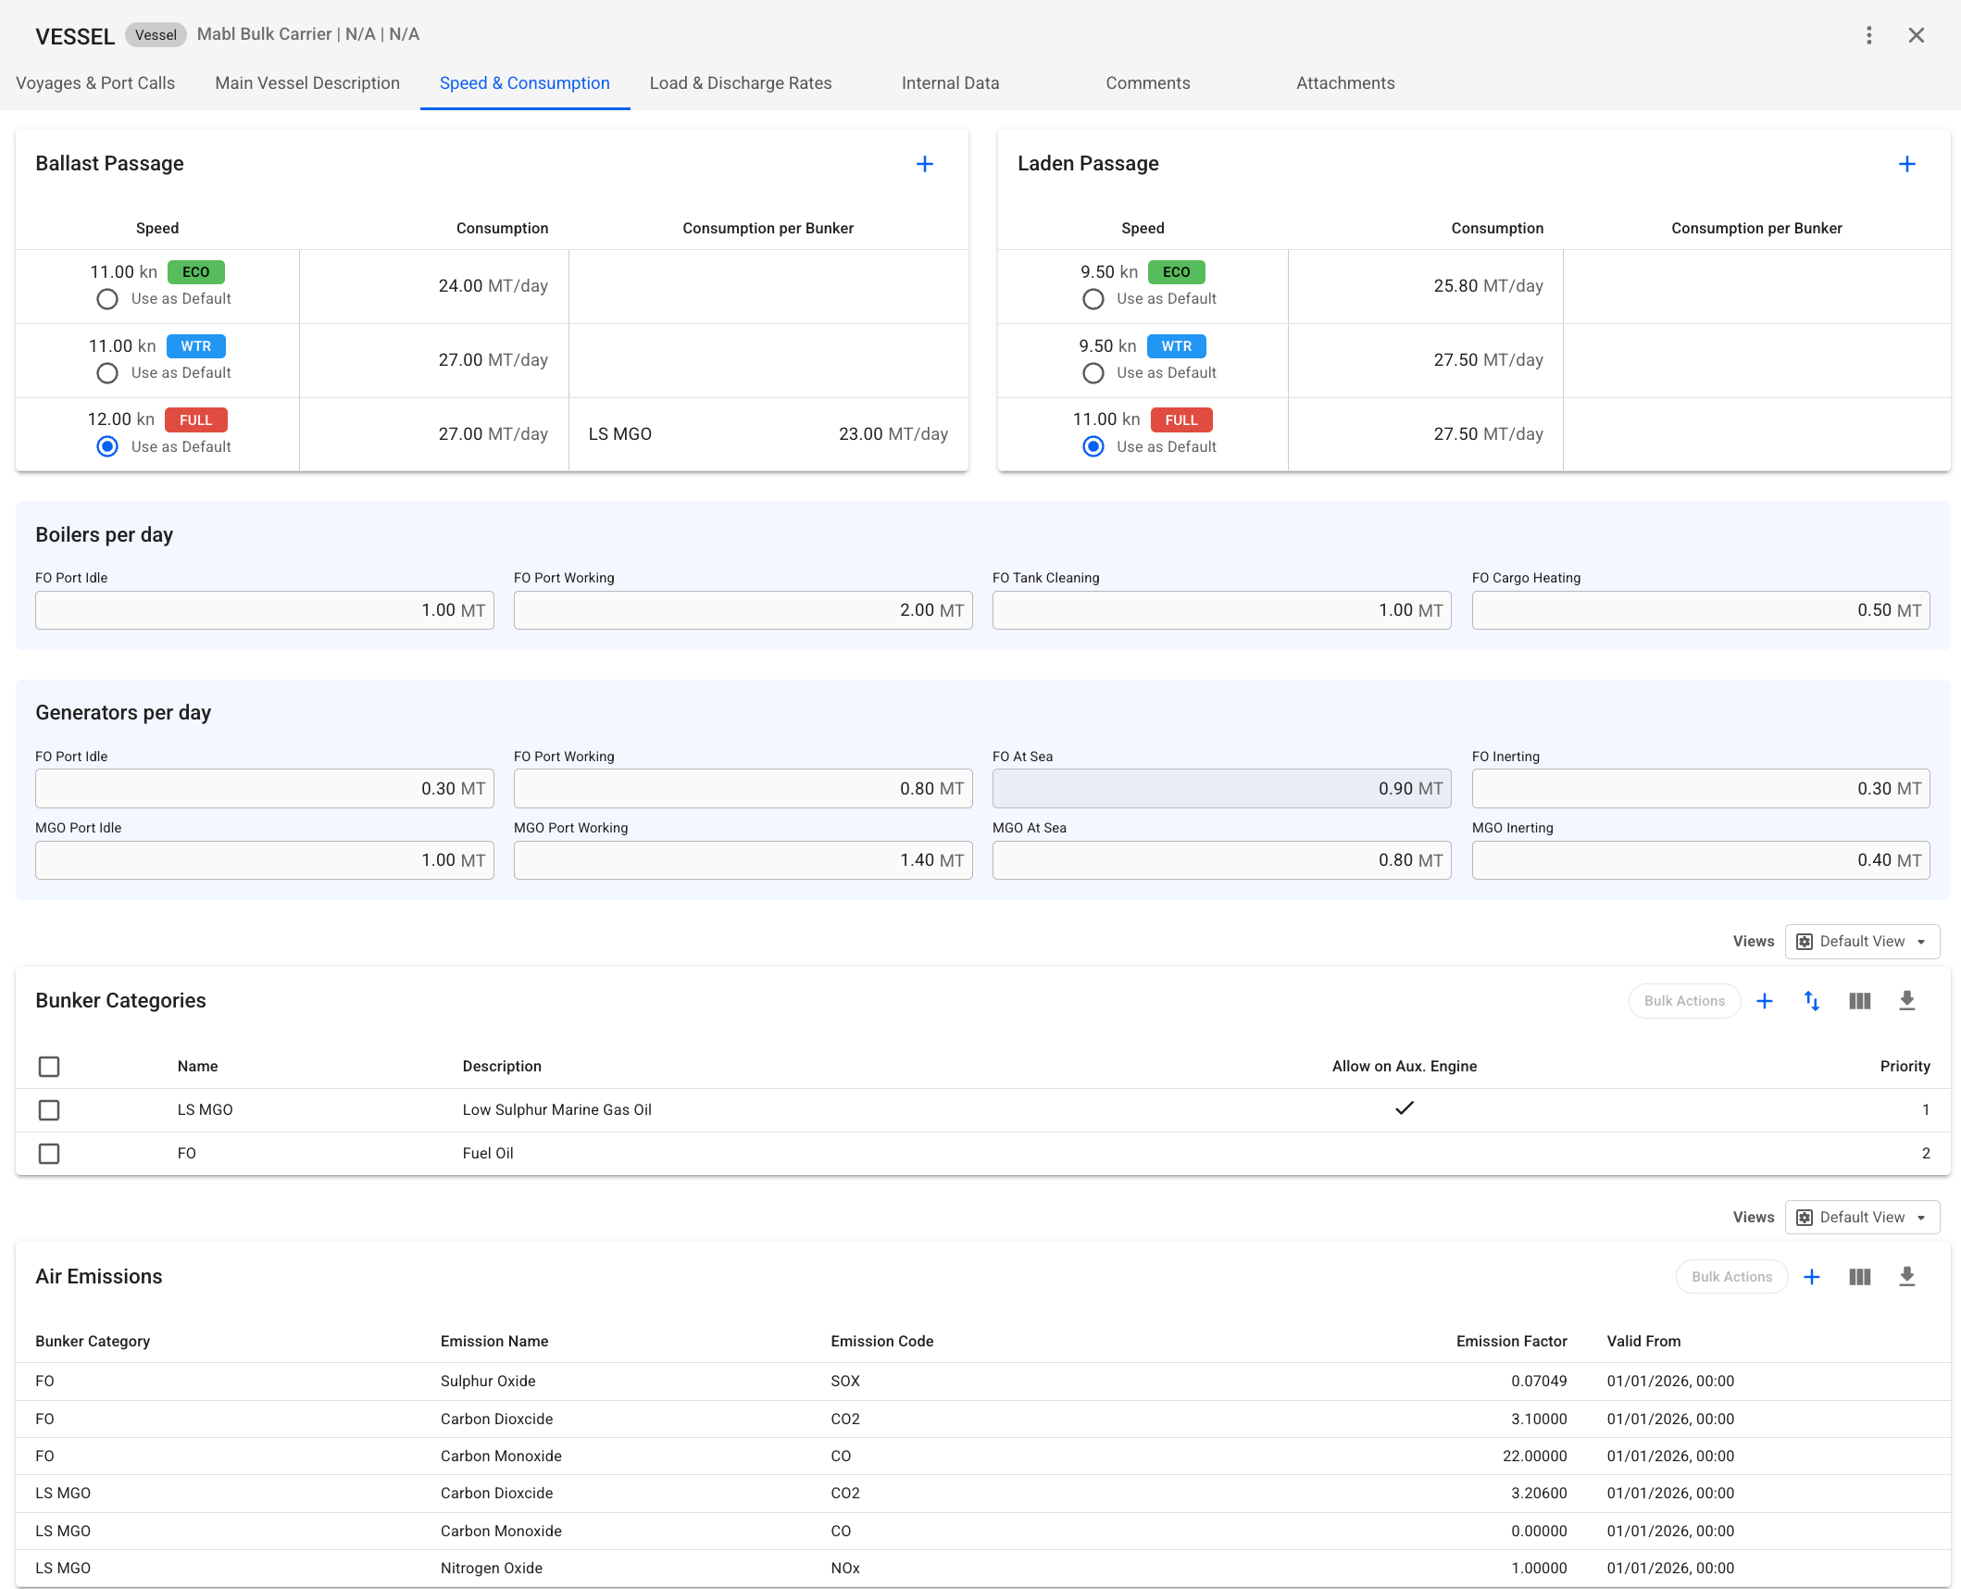Expand the Air Emissions Default View dropdown
Viewport: 1961px width, 1589px height.
point(1861,1218)
